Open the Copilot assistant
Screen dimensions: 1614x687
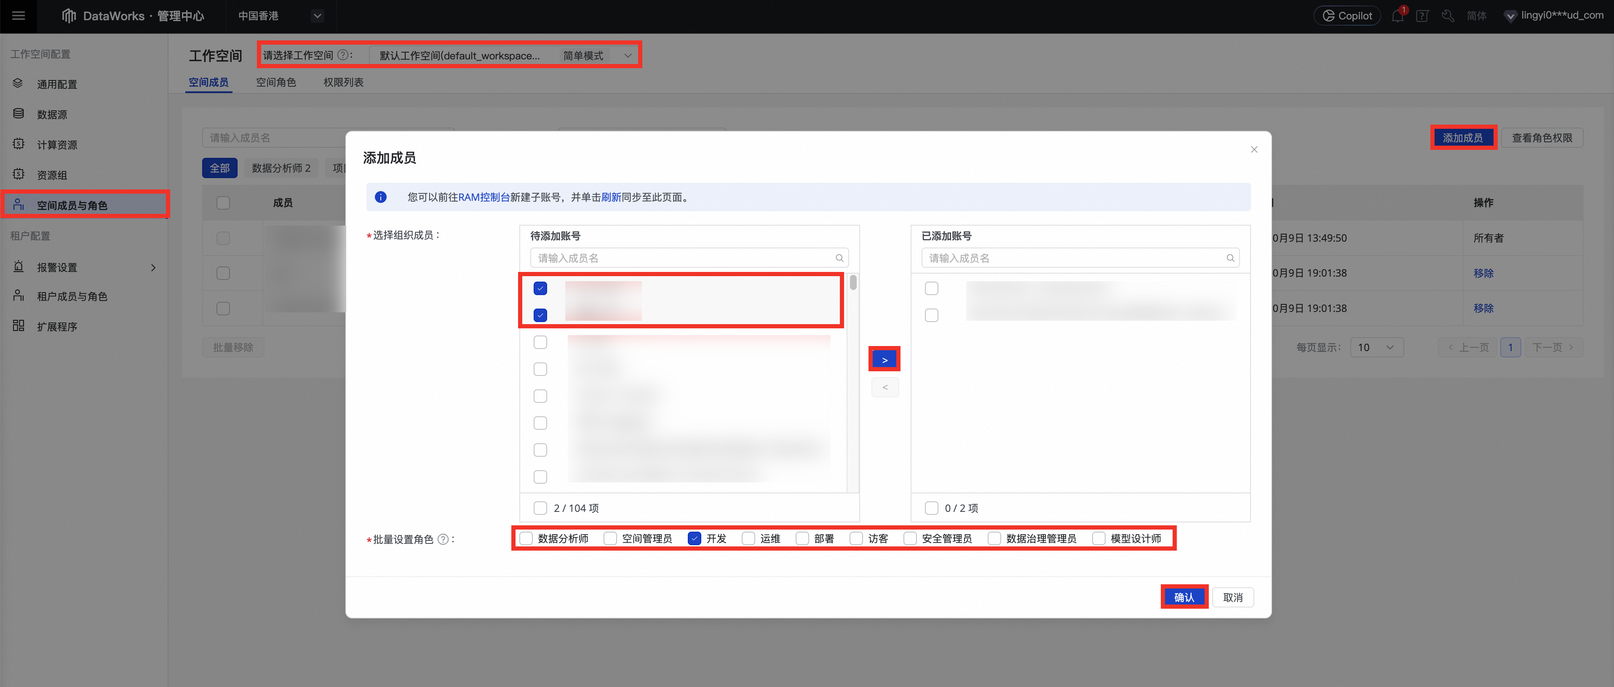pos(1347,16)
